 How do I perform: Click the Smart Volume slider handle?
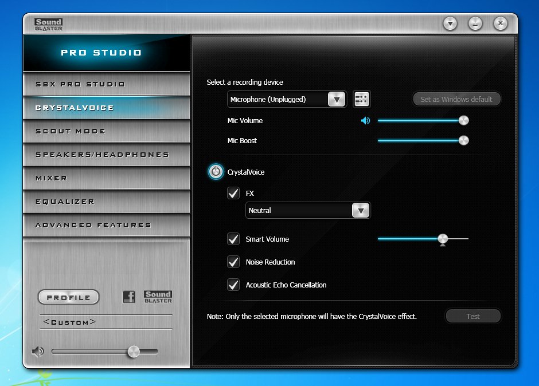coord(443,239)
